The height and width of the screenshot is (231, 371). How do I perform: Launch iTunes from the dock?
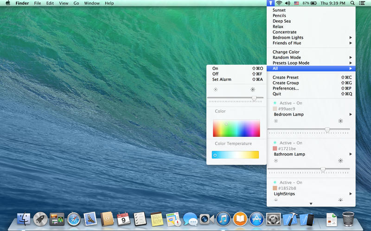[x=223, y=218]
